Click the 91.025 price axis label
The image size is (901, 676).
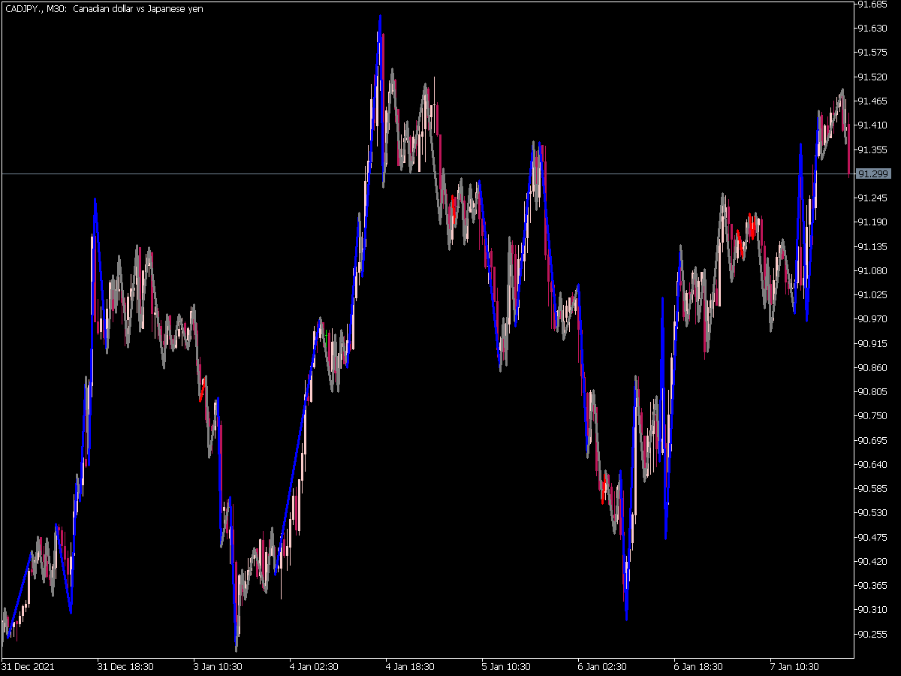(871, 295)
